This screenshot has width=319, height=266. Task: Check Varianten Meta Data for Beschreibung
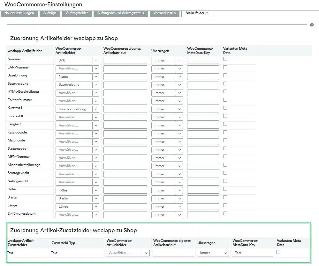(x=225, y=83)
